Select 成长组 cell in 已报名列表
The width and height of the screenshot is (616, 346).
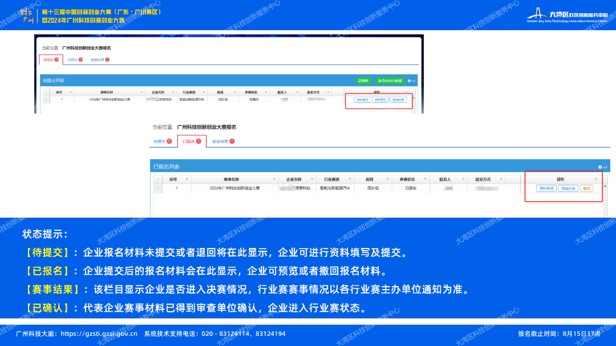(x=373, y=189)
